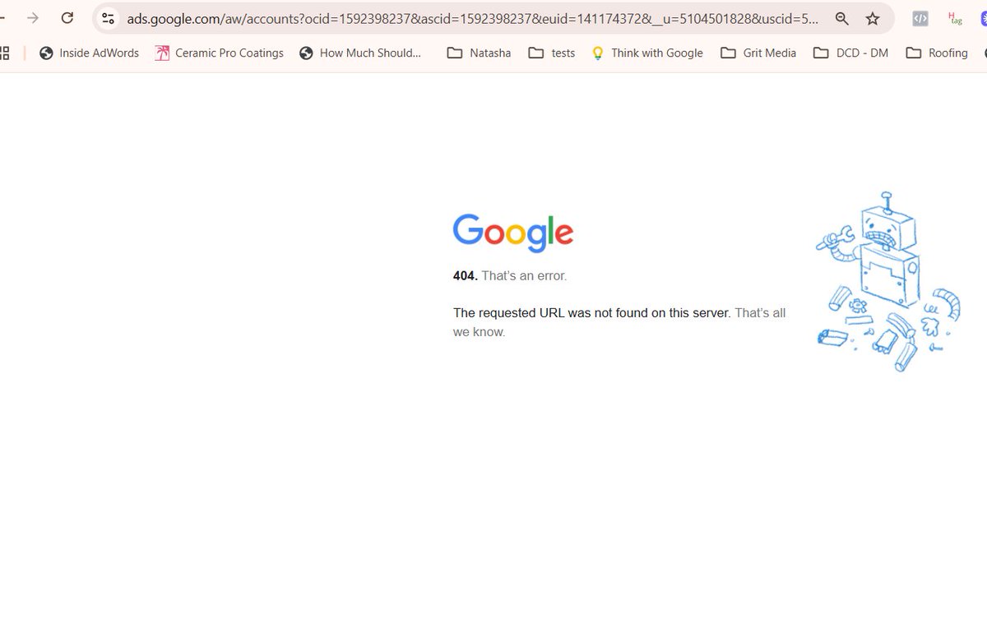This screenshot has height=623, width=987.
Task: Click the Google logo on error page
Action: tap(513, 233)
